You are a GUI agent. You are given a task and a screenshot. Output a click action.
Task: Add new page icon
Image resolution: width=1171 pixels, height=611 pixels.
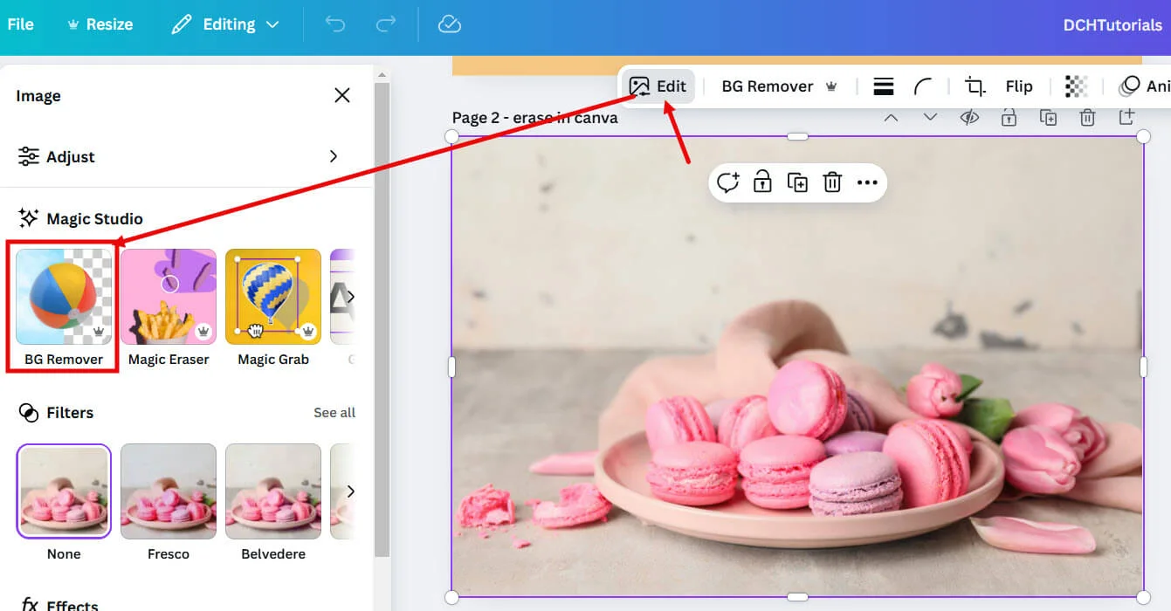click(1127, 117)
